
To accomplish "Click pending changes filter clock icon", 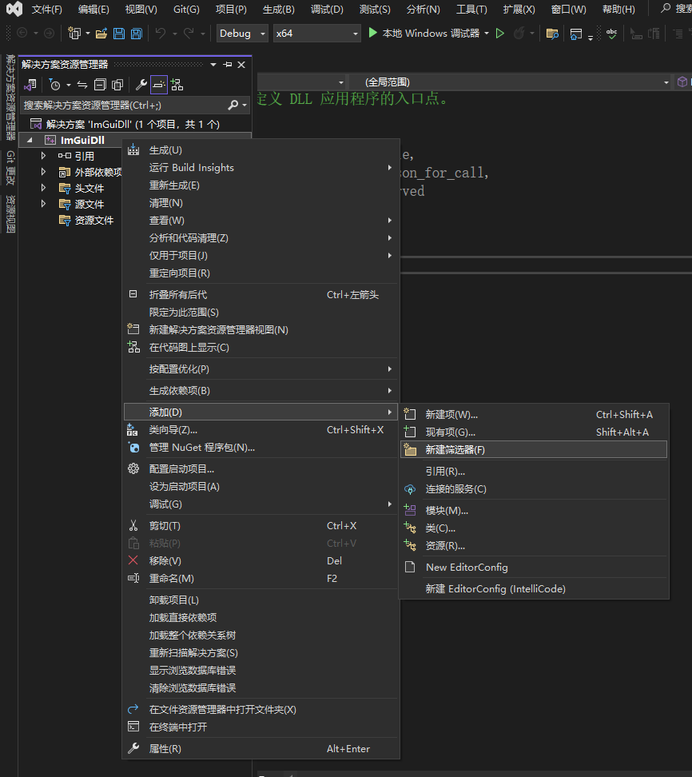I will (x=55, y=85).
